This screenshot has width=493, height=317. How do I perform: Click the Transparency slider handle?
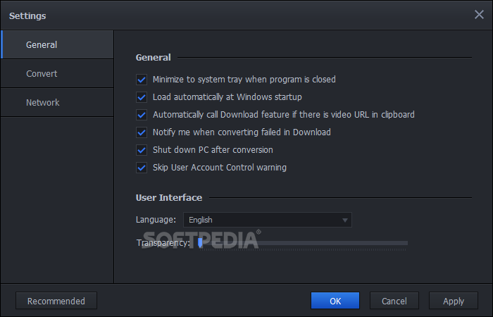(200, 243)
